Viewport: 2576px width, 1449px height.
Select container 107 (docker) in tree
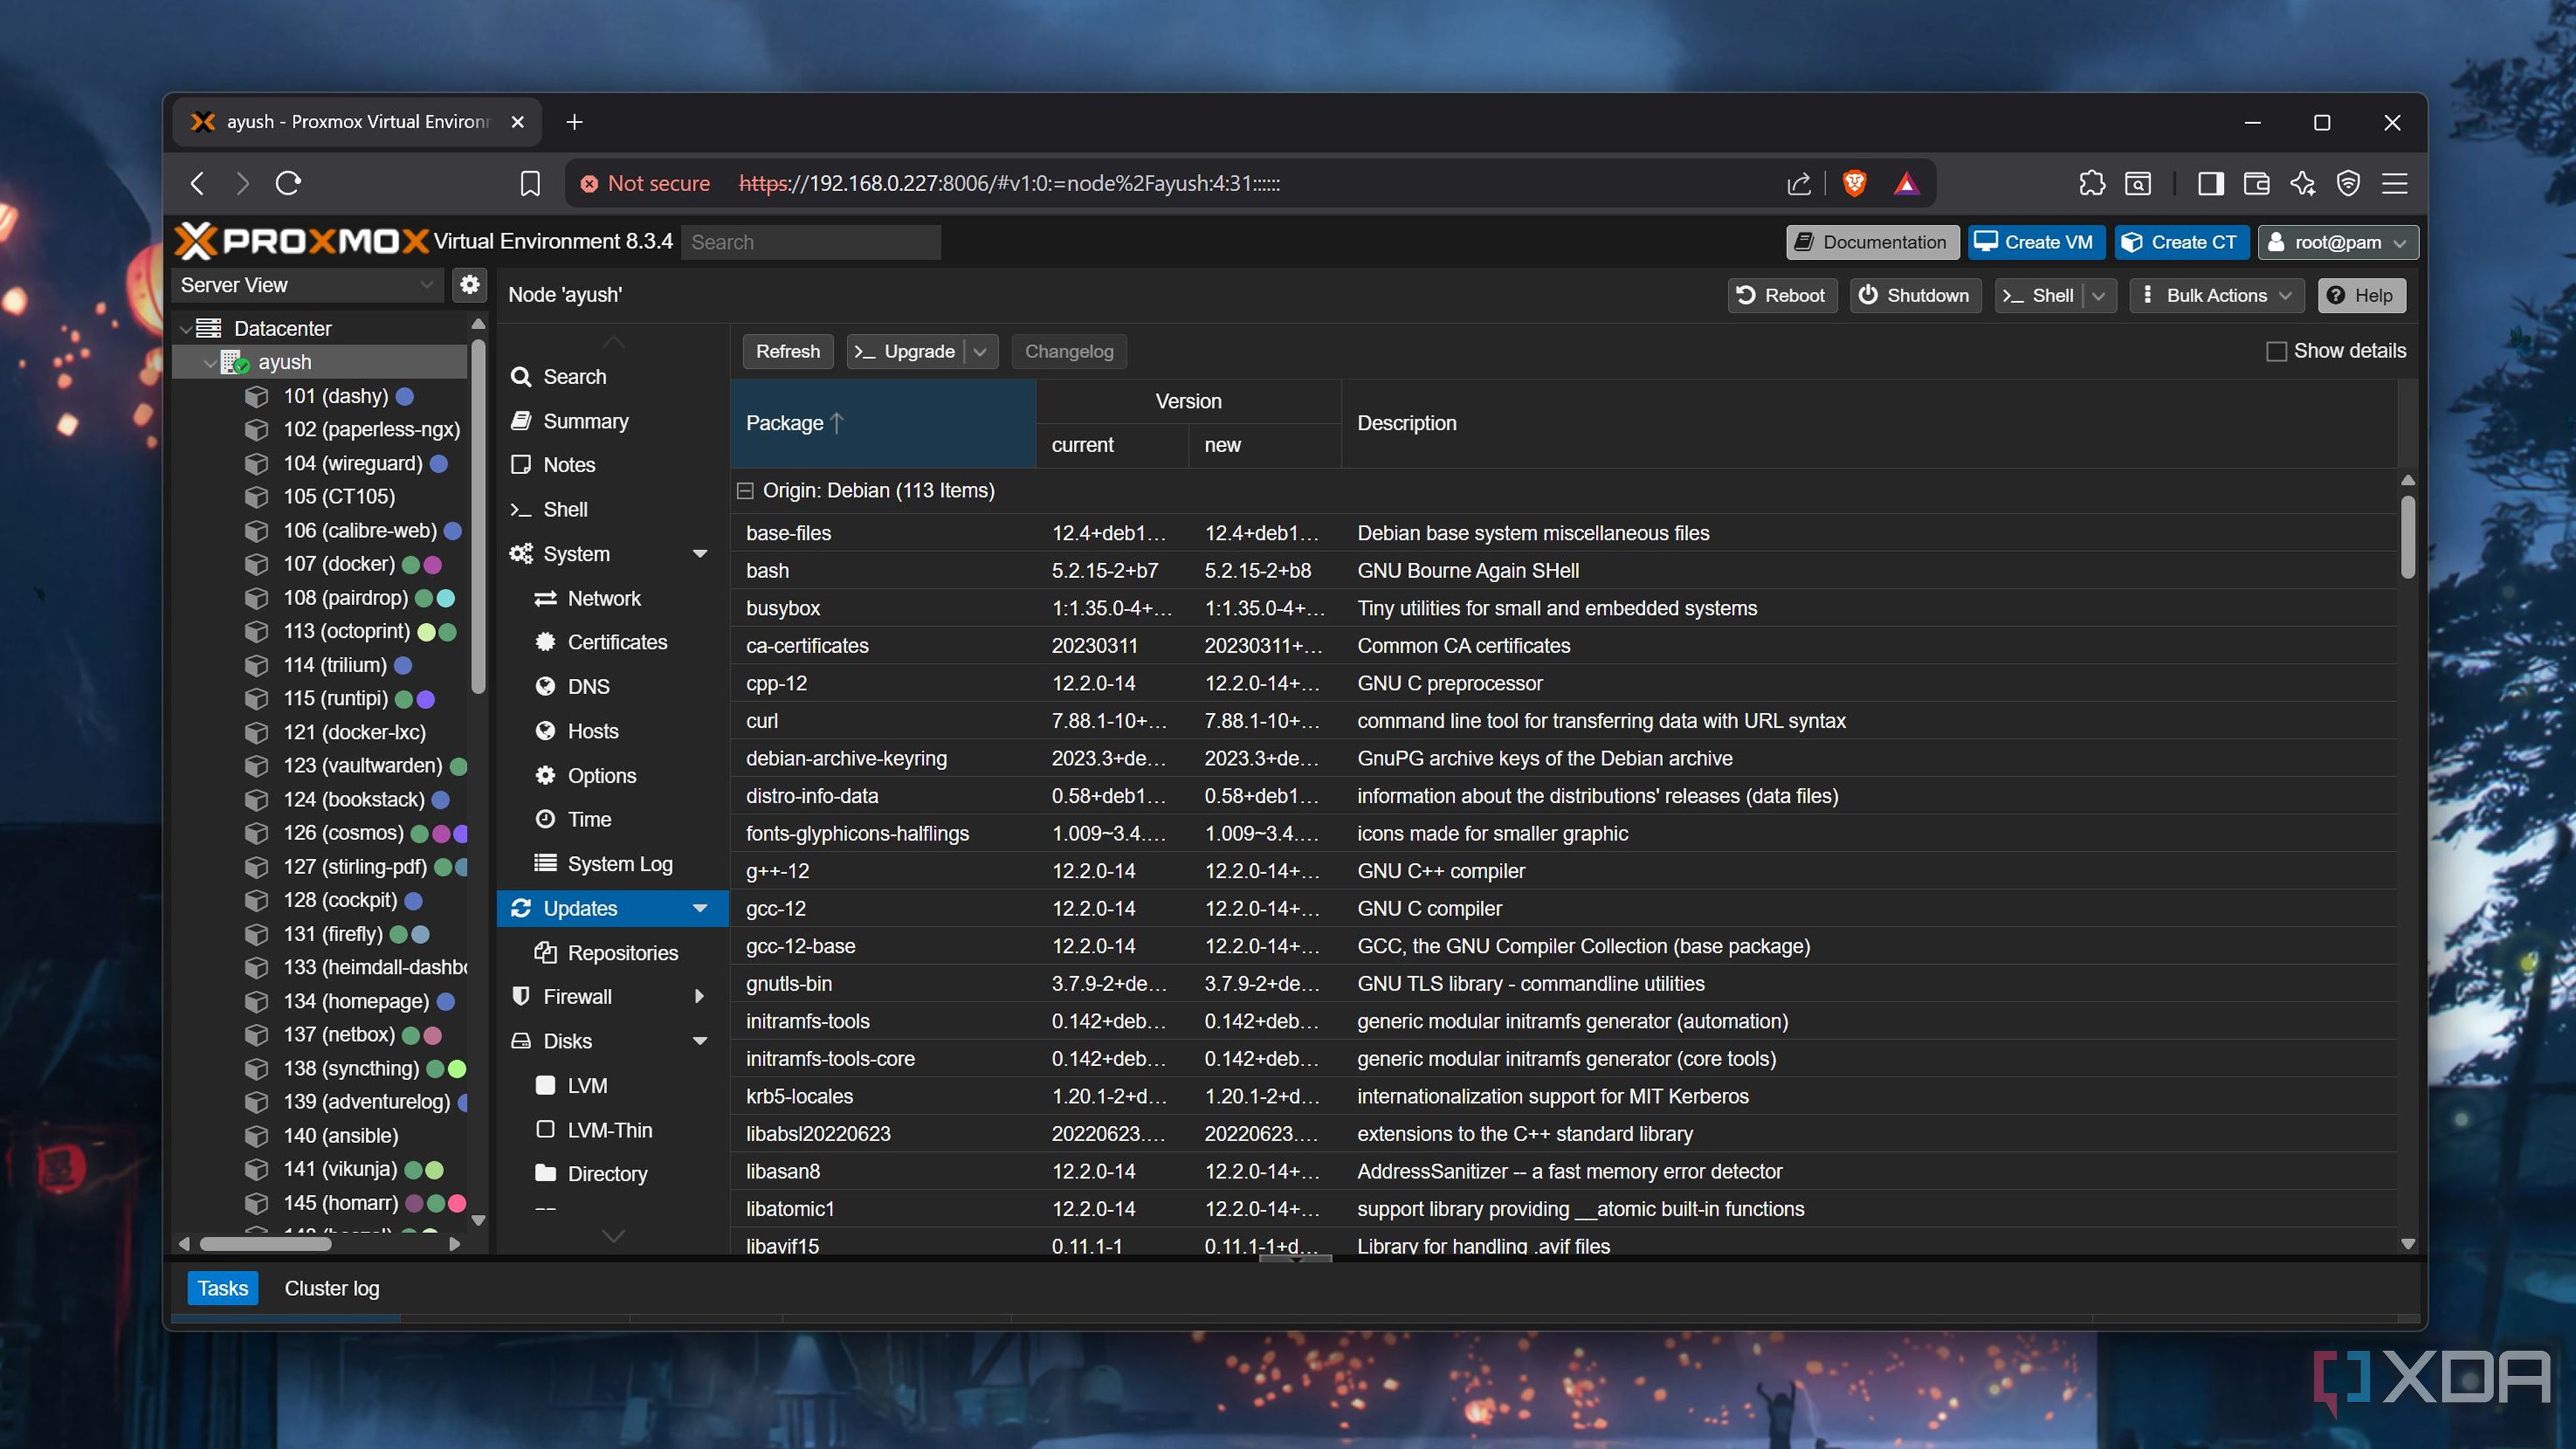339,564
